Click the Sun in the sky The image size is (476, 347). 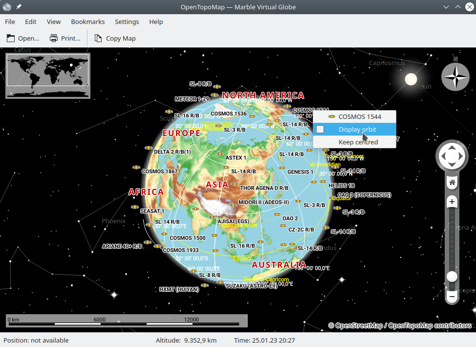tap(411, 79)
